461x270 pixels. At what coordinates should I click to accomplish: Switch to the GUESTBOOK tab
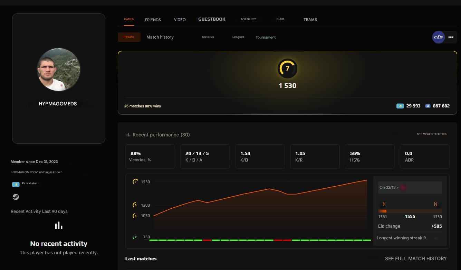point(212,19)
